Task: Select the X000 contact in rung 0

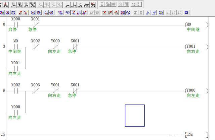Action: [15, 25]
